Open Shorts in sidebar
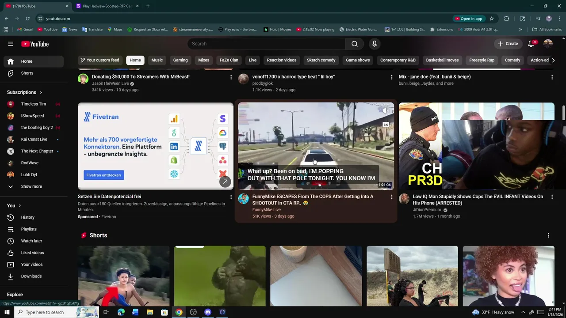Screen dimensions: 566x318 [x=34, y=73]
